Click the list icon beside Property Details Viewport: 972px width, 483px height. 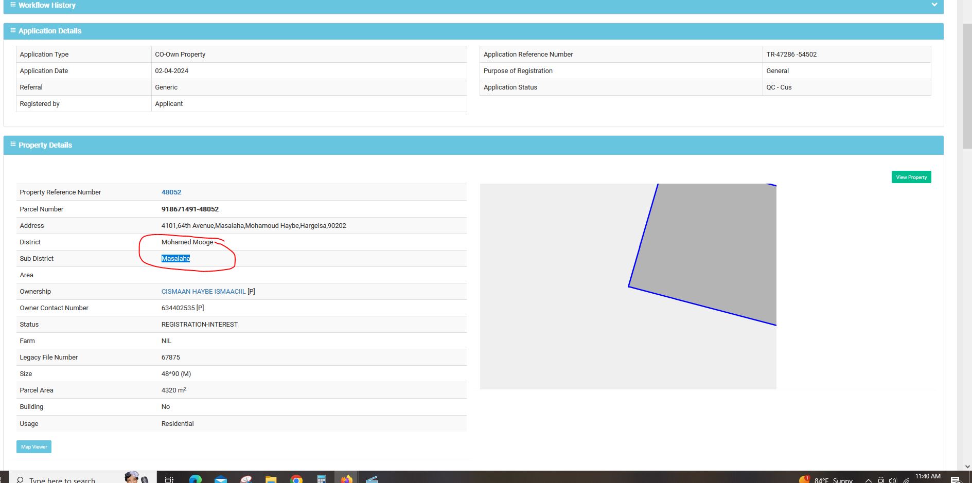(13, 145)
